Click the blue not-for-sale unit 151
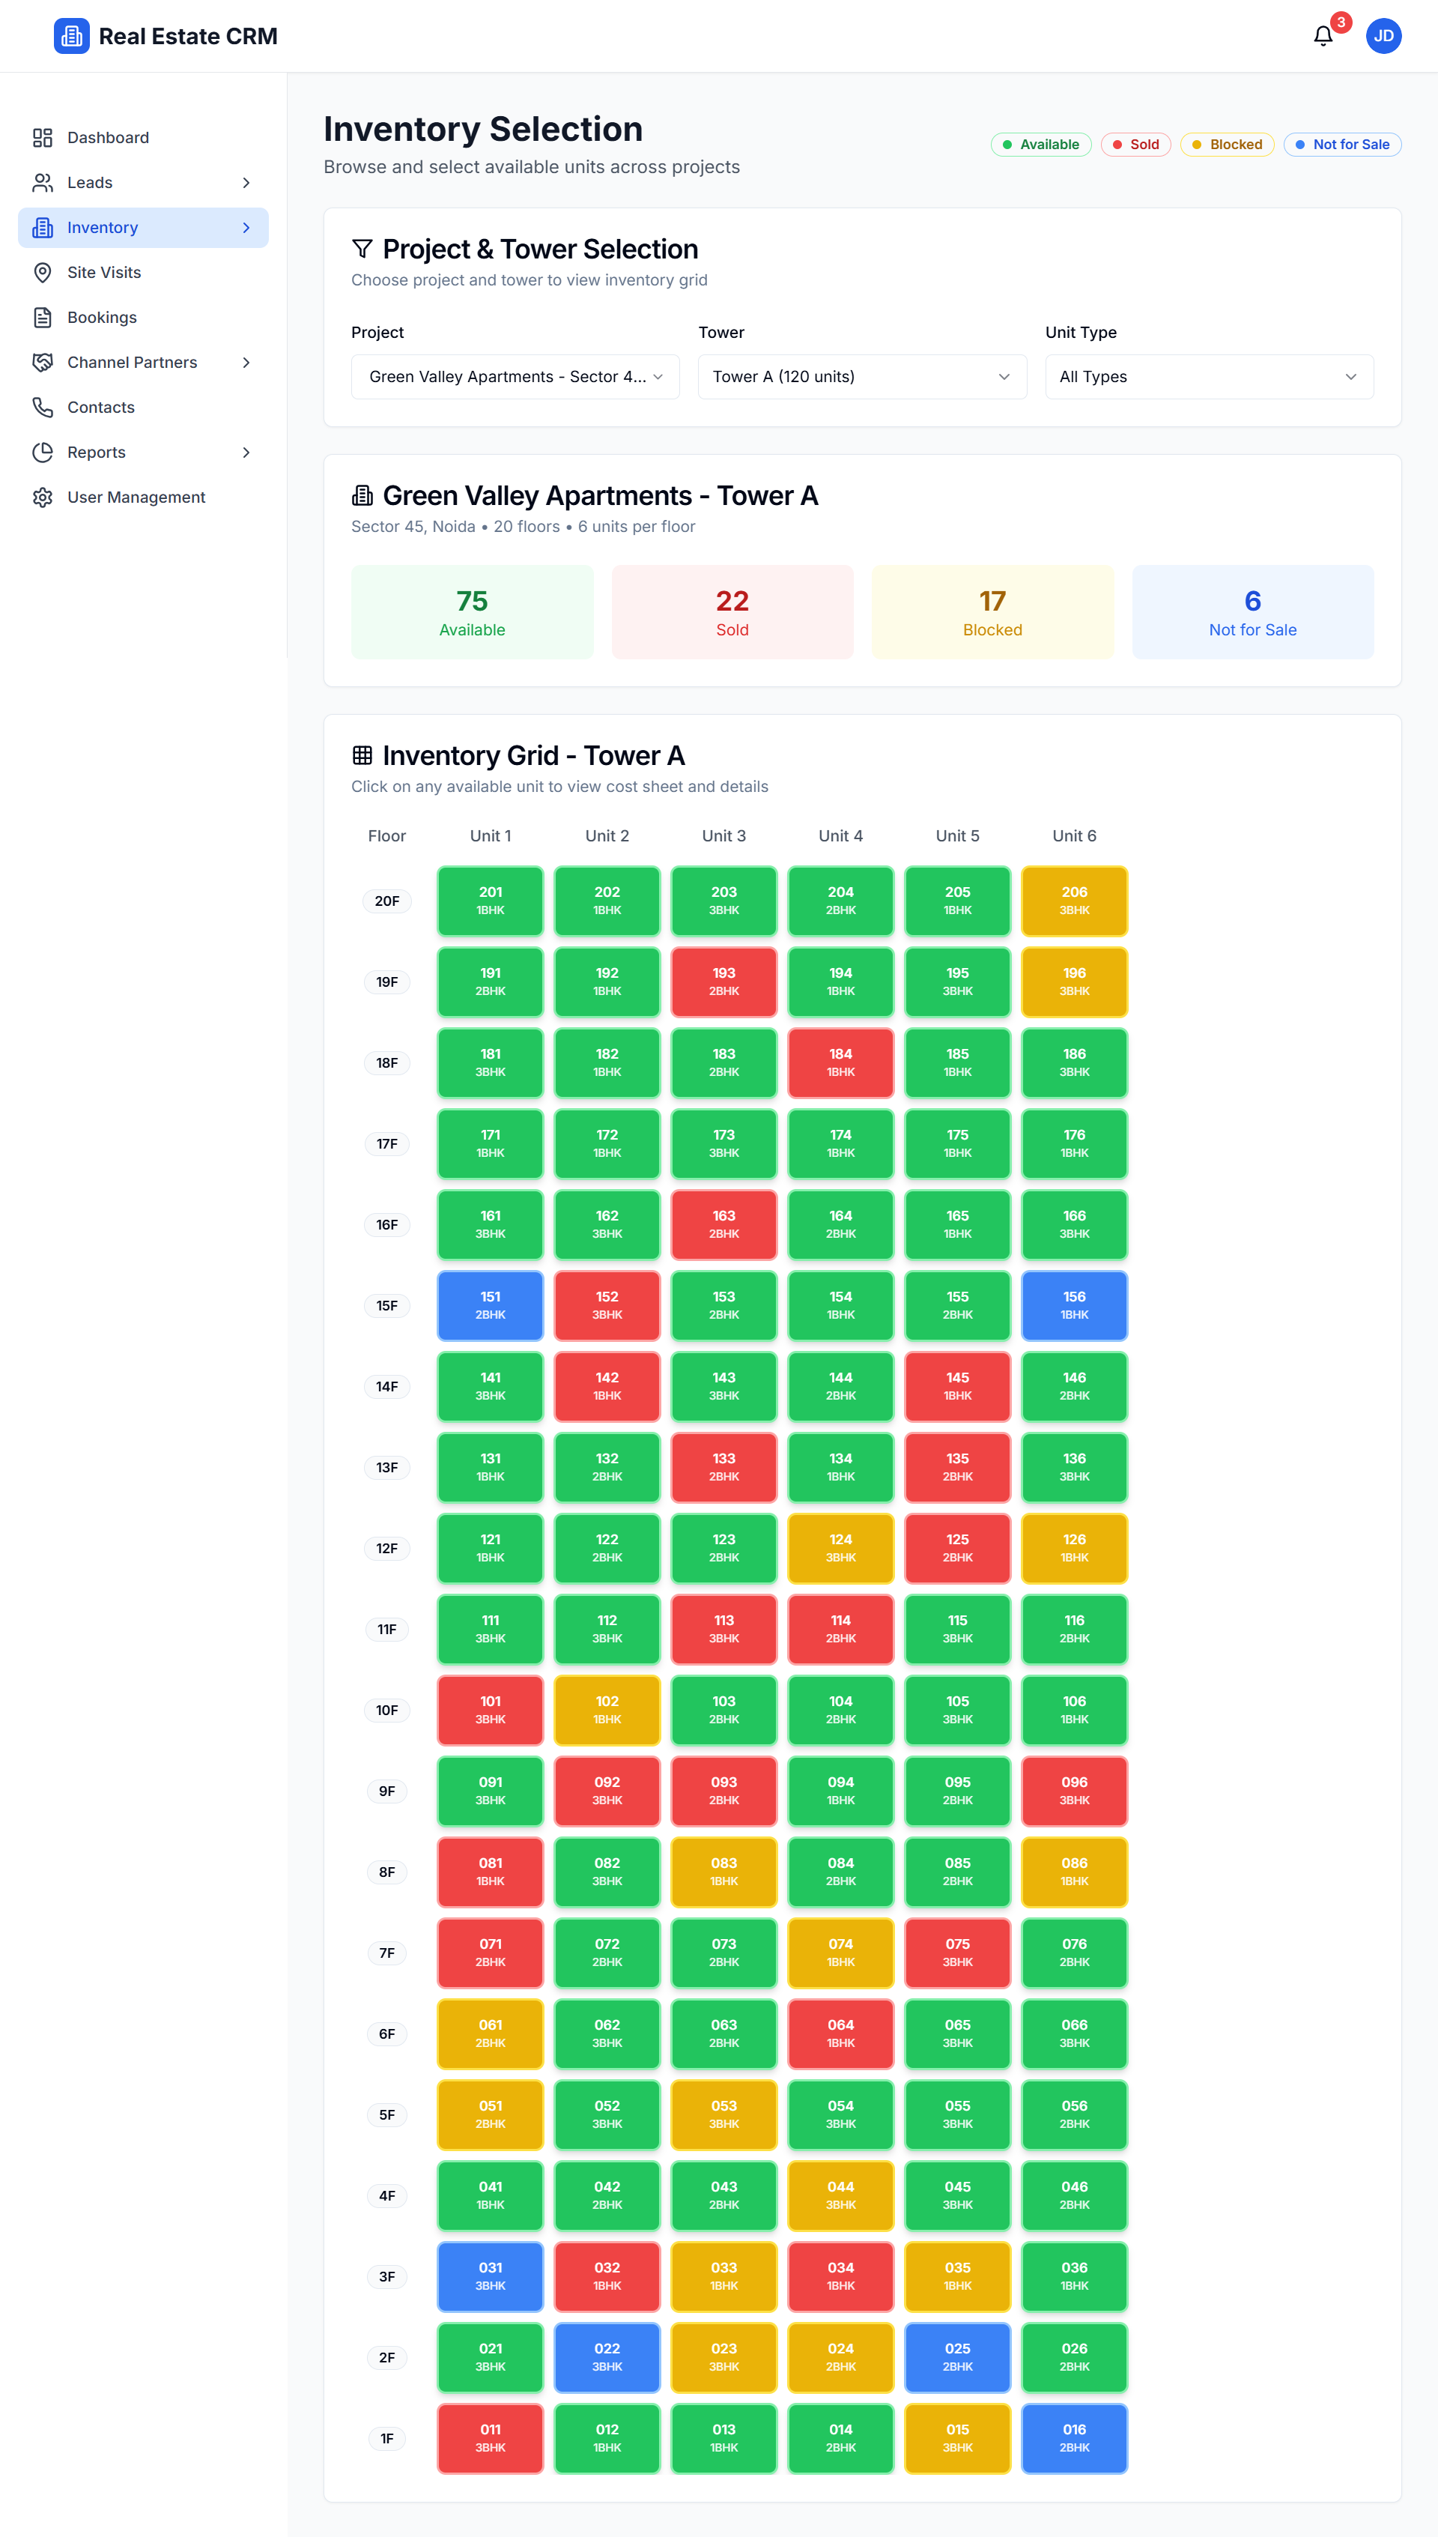1438x2540 pixels. click(490, 1305)
